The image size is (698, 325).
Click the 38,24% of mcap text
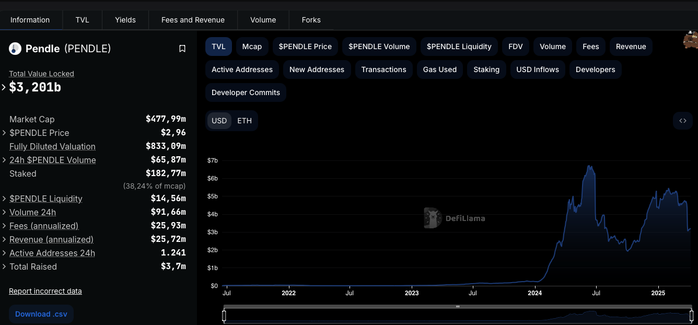[154, 186]
